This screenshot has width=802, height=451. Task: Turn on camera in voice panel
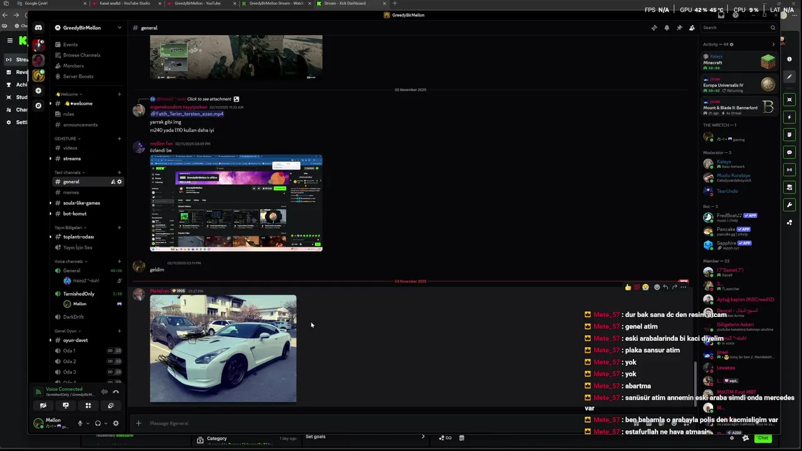[x=43, y=405]
